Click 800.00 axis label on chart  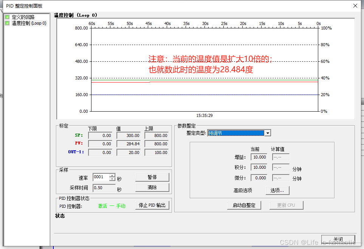(81, 28)
